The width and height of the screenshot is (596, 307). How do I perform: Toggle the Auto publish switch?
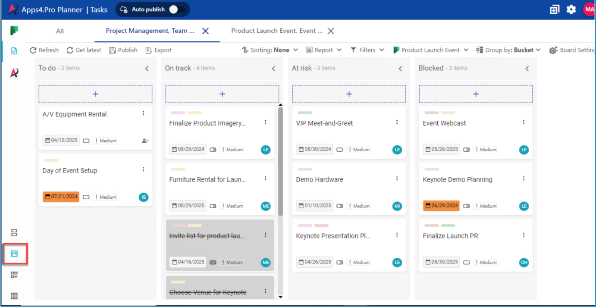point(177,9)
